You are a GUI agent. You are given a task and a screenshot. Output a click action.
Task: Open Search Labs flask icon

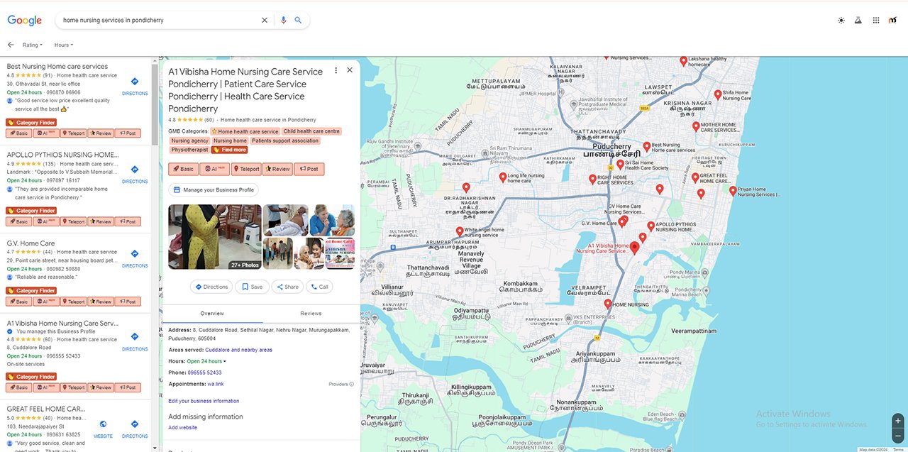coord(858,21)
